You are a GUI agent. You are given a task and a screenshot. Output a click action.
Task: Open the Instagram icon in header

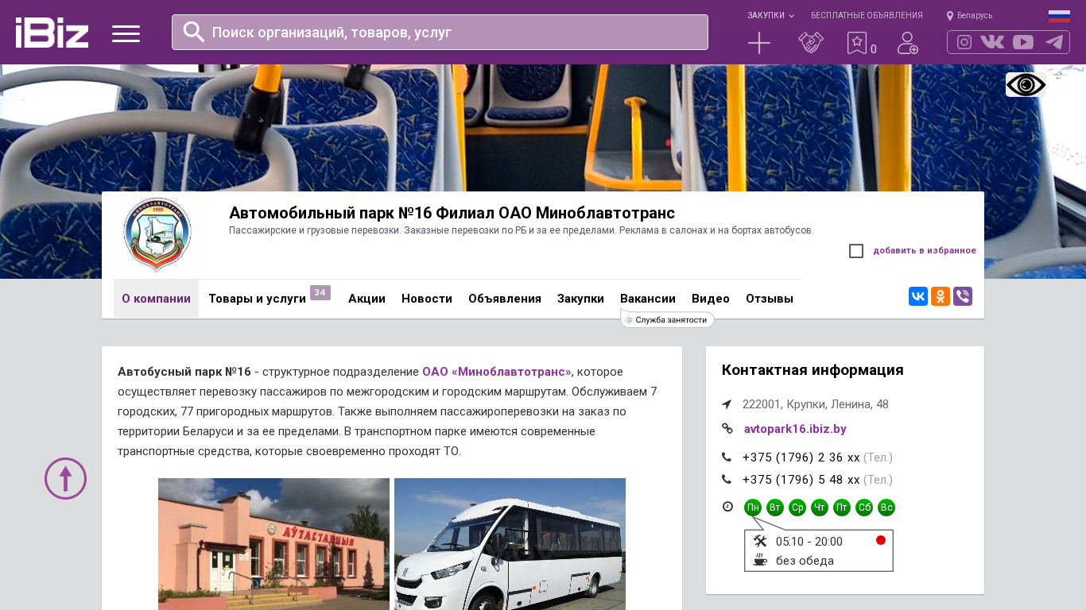point(964,42)
